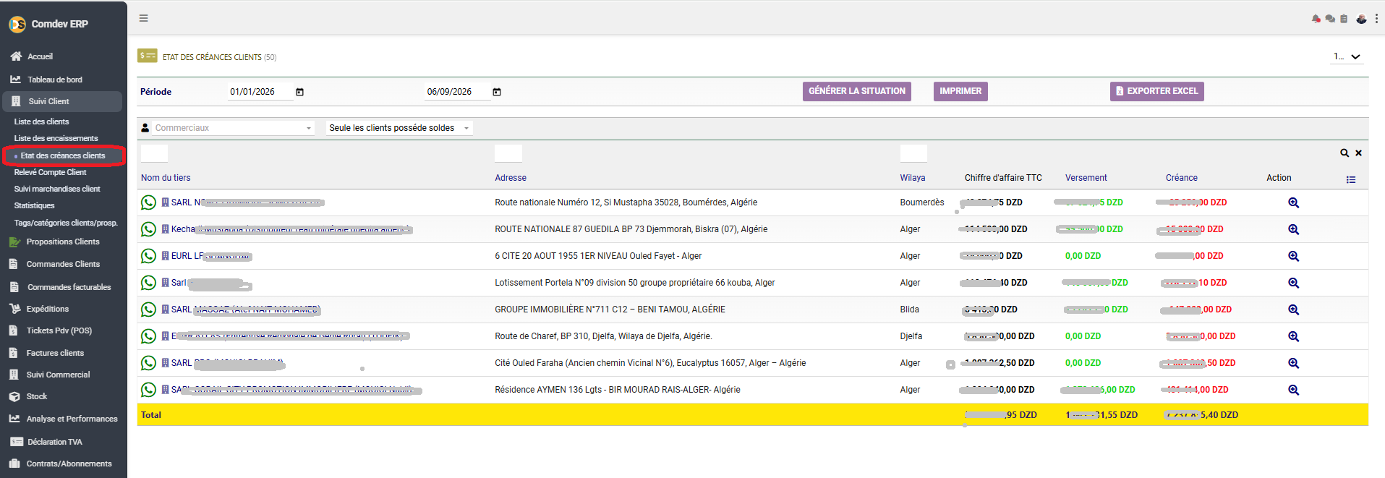Open Tableau de bord in sidebar
Screen dimensions: 1385x478
coord(54,80)
